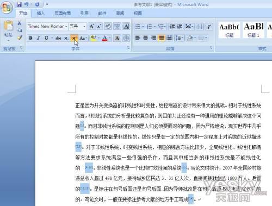Image resolution: width=272 pixels, height=206 pixels.
Task: Toggle Center alignment
Action: tap(146, 38)
